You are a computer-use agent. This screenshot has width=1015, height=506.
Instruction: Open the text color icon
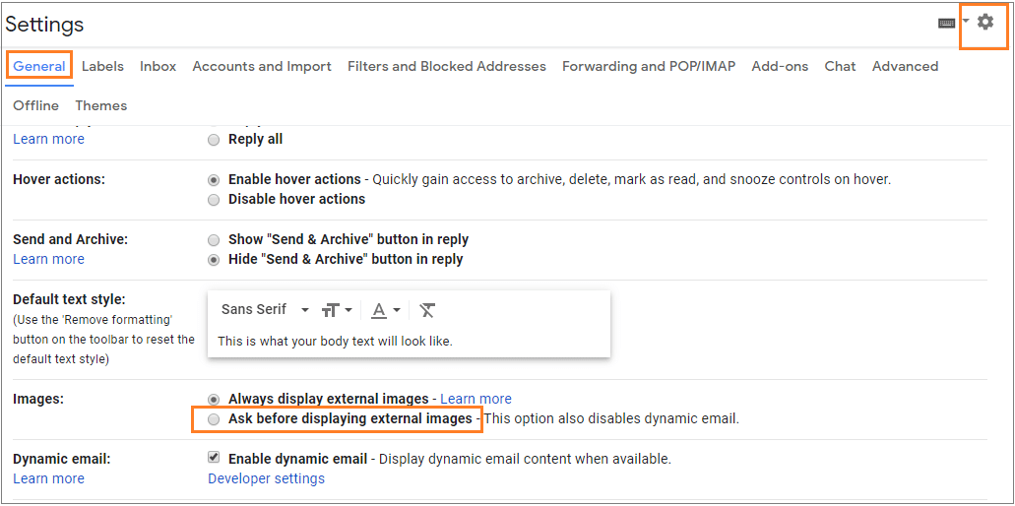point(379,310)
